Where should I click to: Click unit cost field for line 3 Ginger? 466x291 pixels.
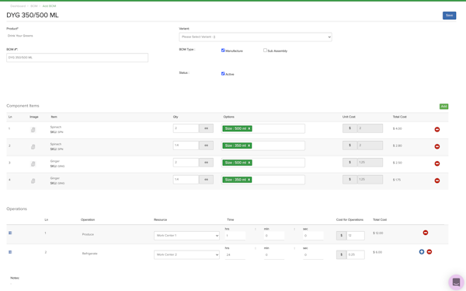[370, 163]
